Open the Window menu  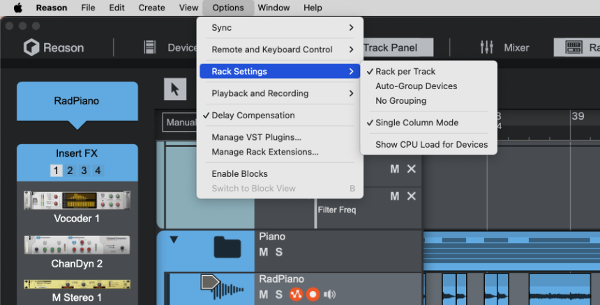click(273, 8)
